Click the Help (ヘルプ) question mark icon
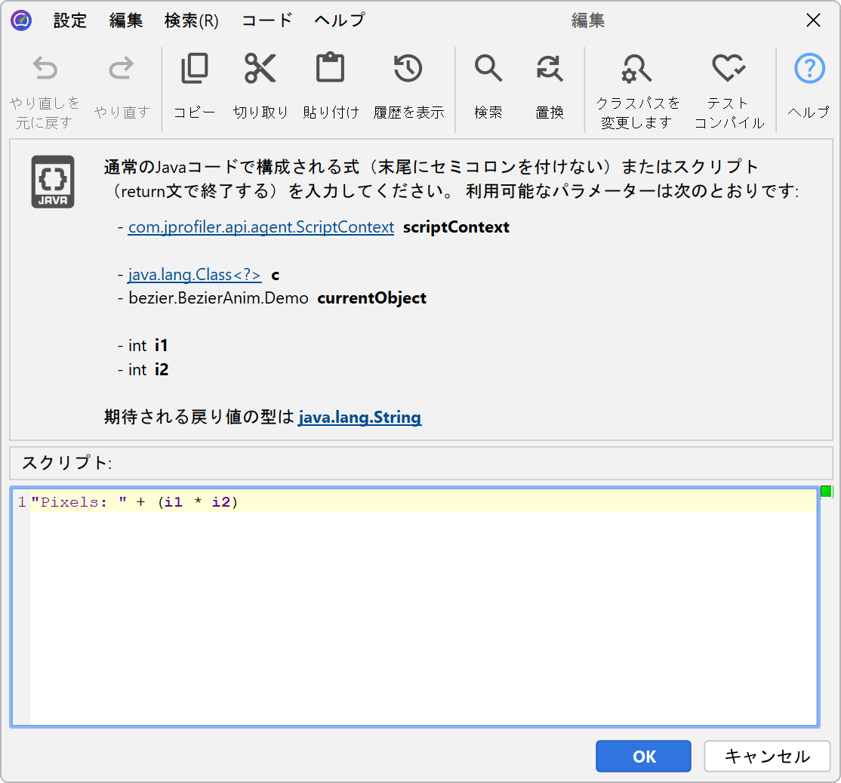Viewport: 841px width, 783px height. coord(809,69)
